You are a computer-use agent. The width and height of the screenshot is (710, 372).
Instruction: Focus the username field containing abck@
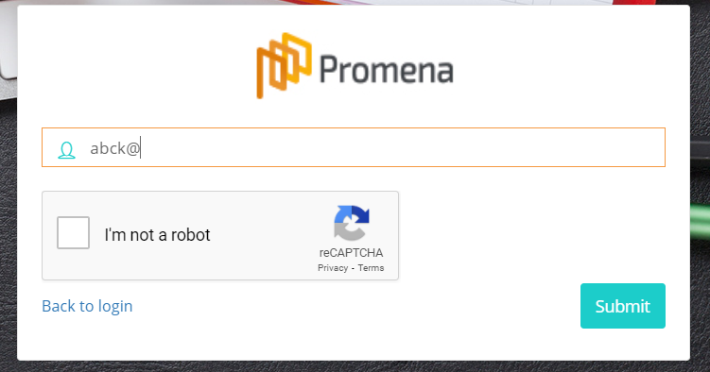tap(354, 147)
